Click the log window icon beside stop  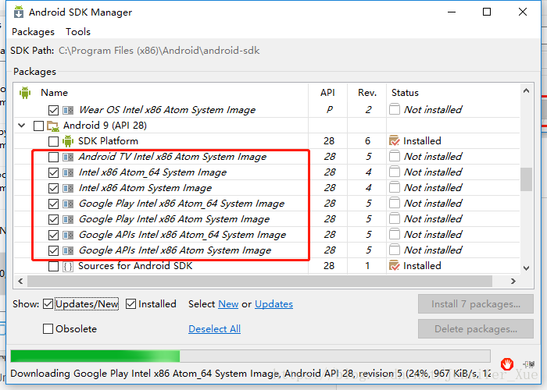tap(529, 364)
